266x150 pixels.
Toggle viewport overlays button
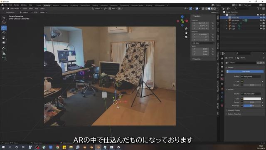click(197, 8)
